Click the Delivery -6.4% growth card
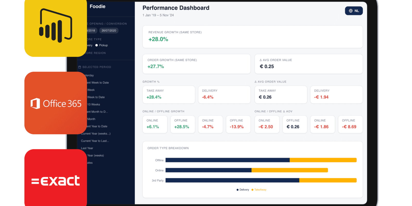412x206 pixels. click(224, 95)
